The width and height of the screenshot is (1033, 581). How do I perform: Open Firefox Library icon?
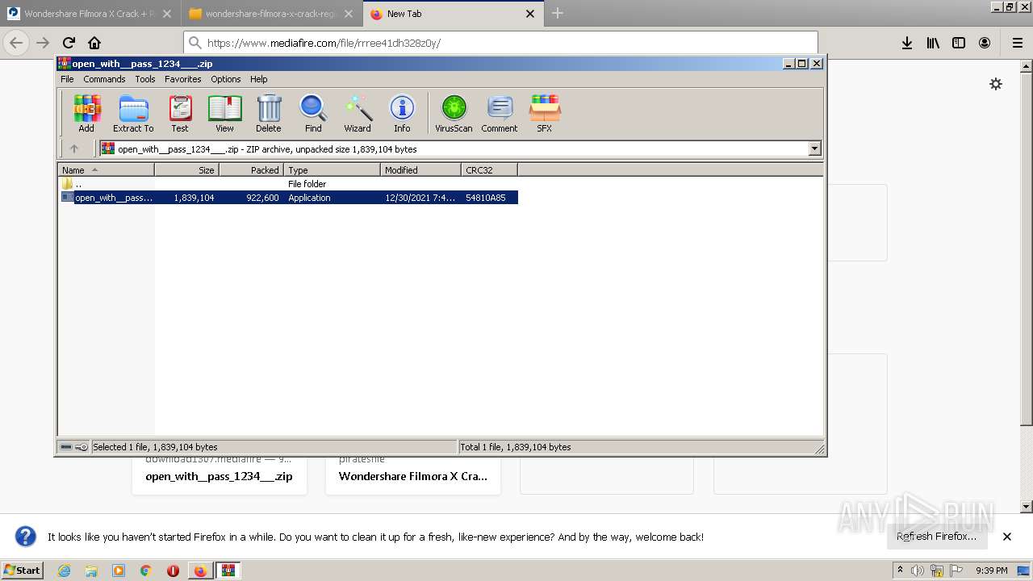point(933,43)
